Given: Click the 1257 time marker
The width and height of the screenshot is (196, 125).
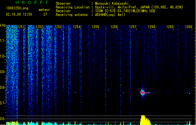Looking at the screenshot, I should click(133, 27).
